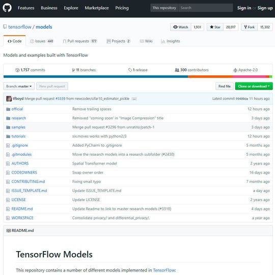Click the blue segment of language bar
The image size is (275, 275).
tap(96, 76)
